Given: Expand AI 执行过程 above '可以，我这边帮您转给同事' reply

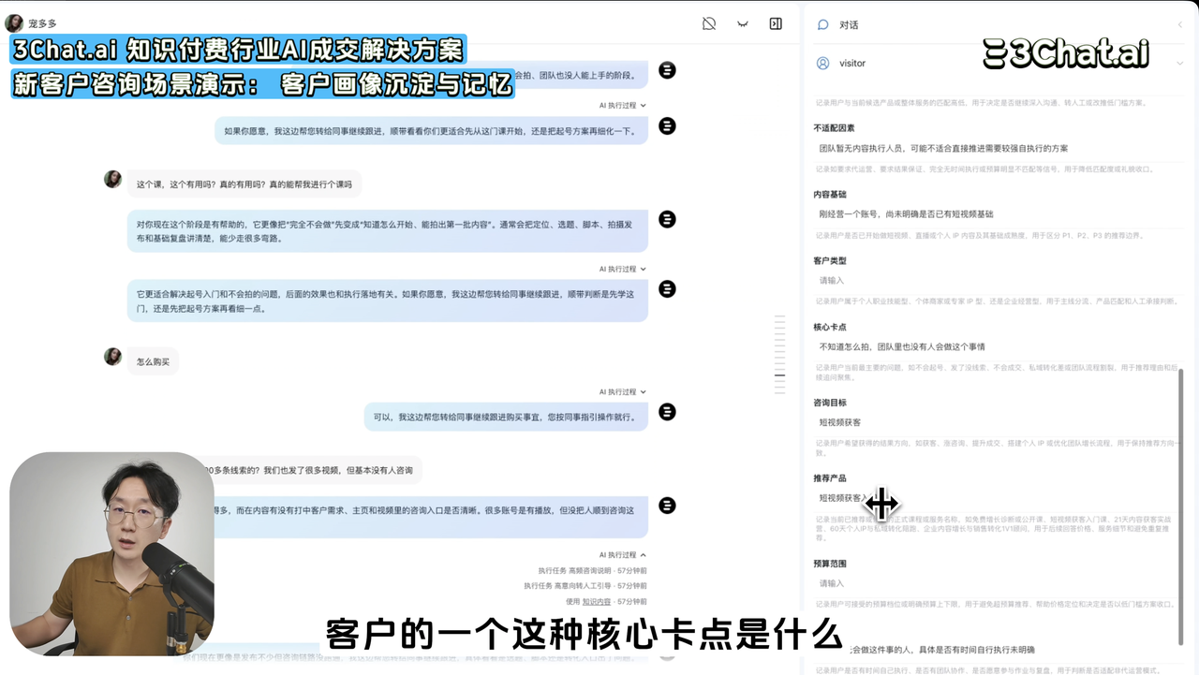Looking at the screenshot, I should (x=623, y=391).
